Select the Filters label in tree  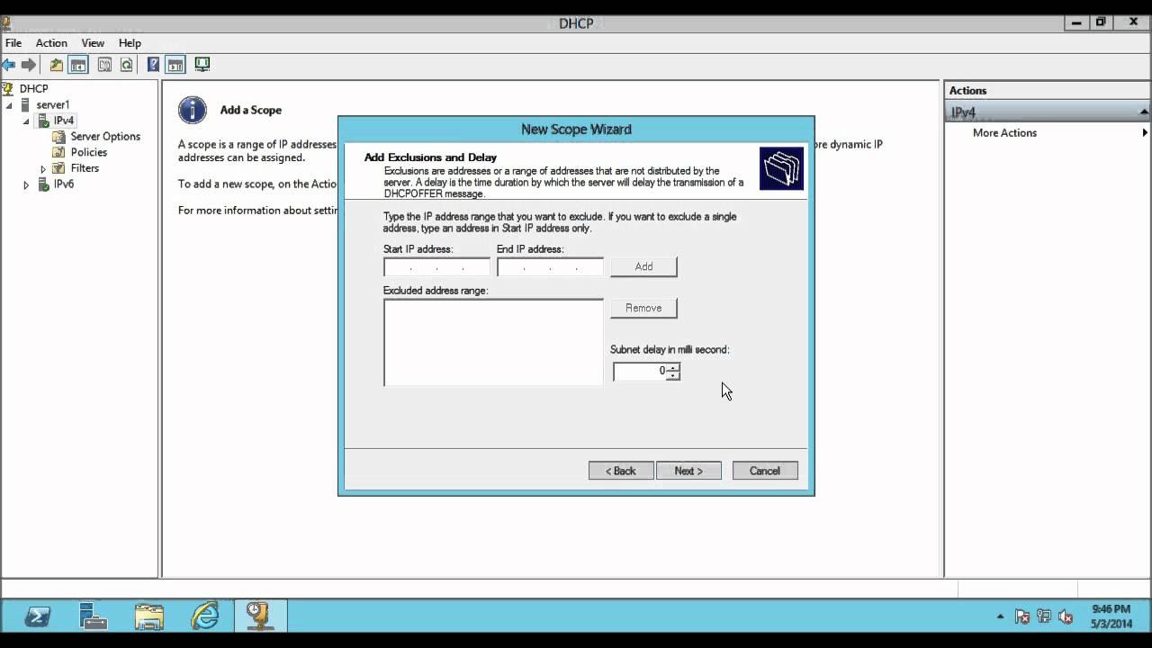pos(85,168)
